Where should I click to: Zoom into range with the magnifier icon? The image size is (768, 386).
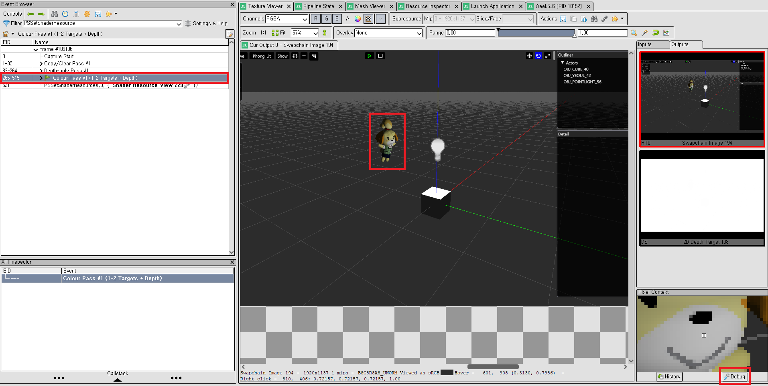(634, 33)
